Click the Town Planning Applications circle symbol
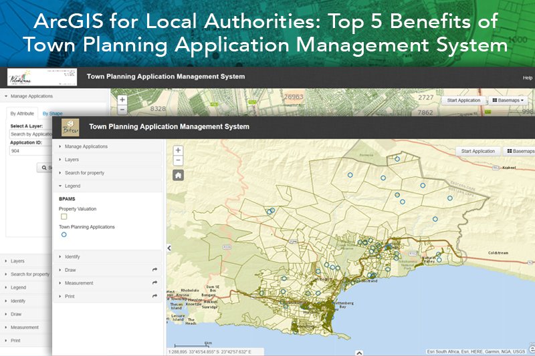Image resolution: width=535 pixels, height=356 pixels. 64,234
